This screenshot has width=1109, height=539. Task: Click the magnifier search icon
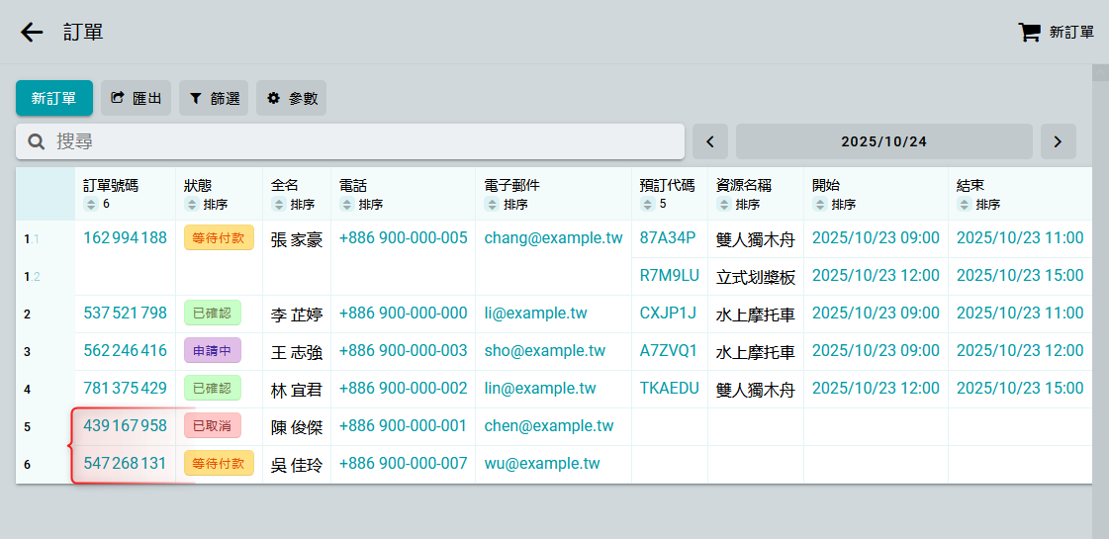point(37,141)
